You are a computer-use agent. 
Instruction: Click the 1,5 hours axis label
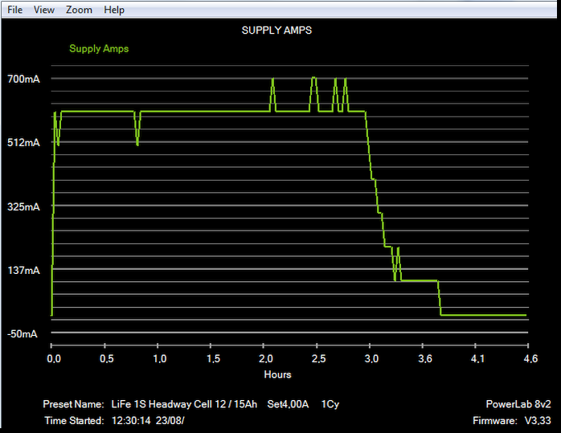[213, 358]
